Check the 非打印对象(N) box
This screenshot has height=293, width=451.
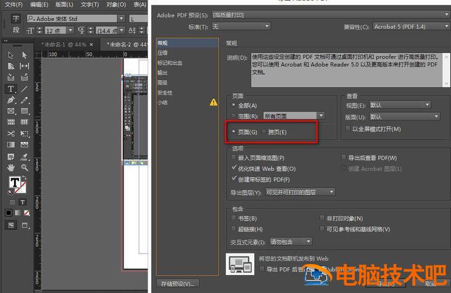[x=322, y=218]
